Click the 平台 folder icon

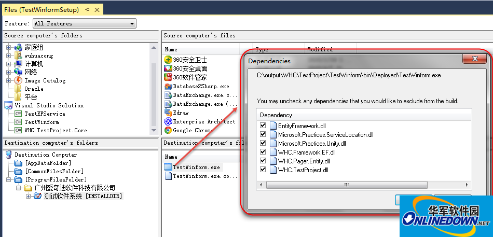pos(19,97)
